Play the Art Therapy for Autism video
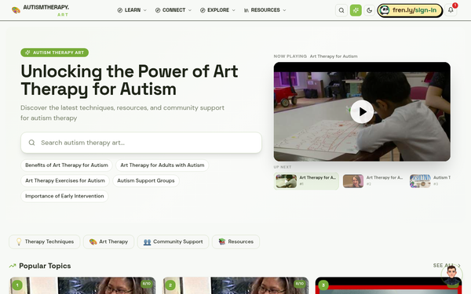The width and height of the screenshot is (471, 294). 362,111
